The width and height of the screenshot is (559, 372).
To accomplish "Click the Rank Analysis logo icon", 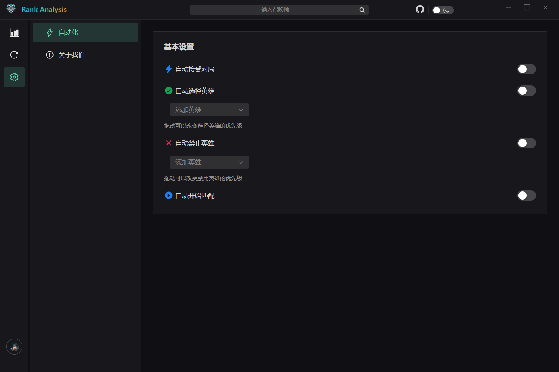I will coord(11,9).
